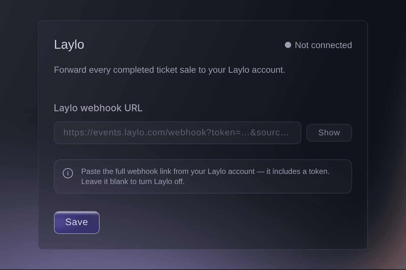Click the 'Laylo' heading
Viewport: 406px width, 270px height.
pyautogui.click(x=69, y=45)
